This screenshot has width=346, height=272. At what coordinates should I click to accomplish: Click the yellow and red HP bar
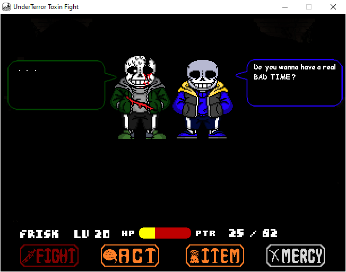click(x=165, y=233)
